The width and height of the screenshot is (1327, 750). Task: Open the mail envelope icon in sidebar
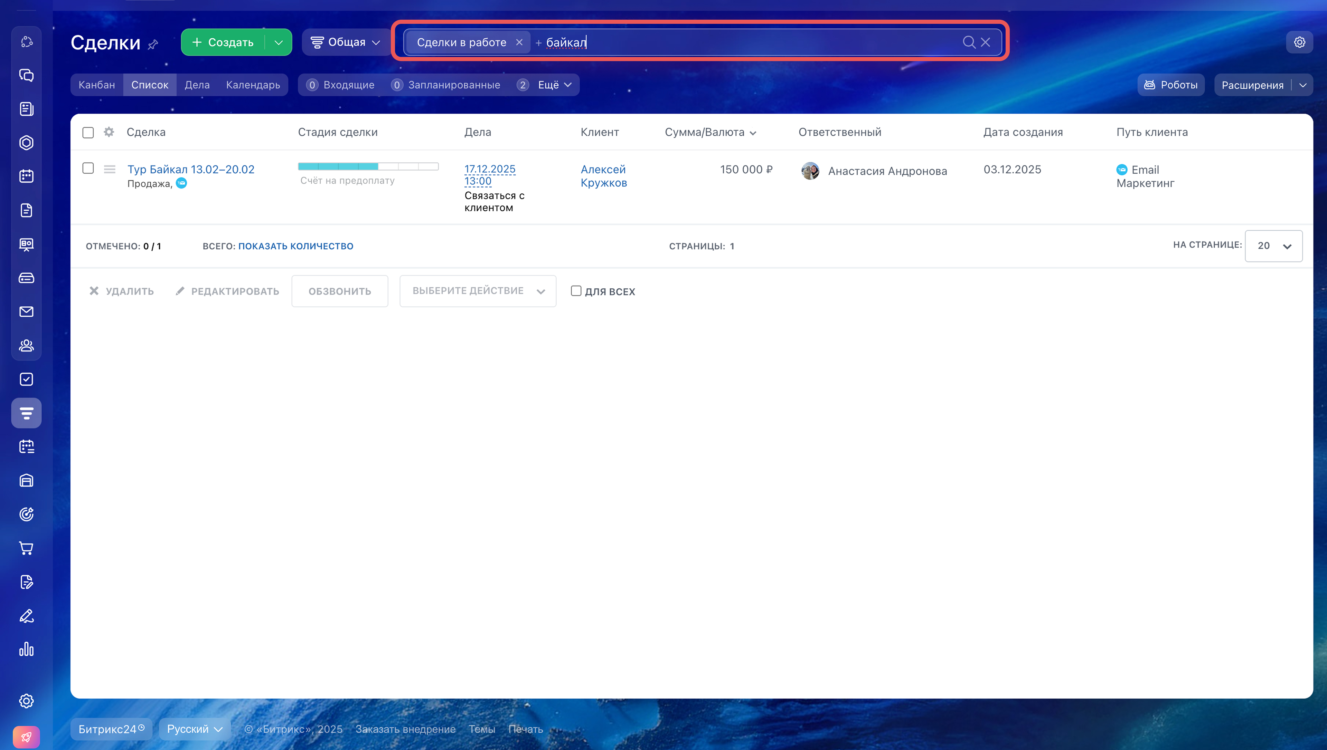point(26,312)
